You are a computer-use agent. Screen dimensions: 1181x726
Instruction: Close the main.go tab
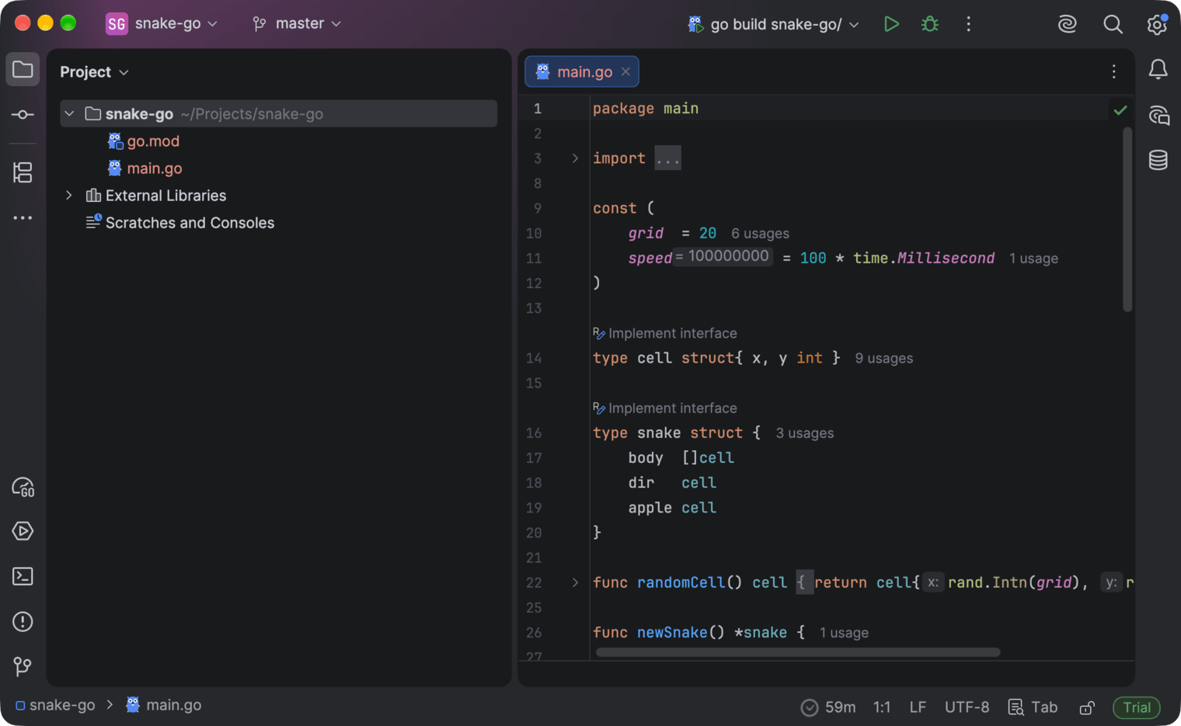click(x=625, y=71)
